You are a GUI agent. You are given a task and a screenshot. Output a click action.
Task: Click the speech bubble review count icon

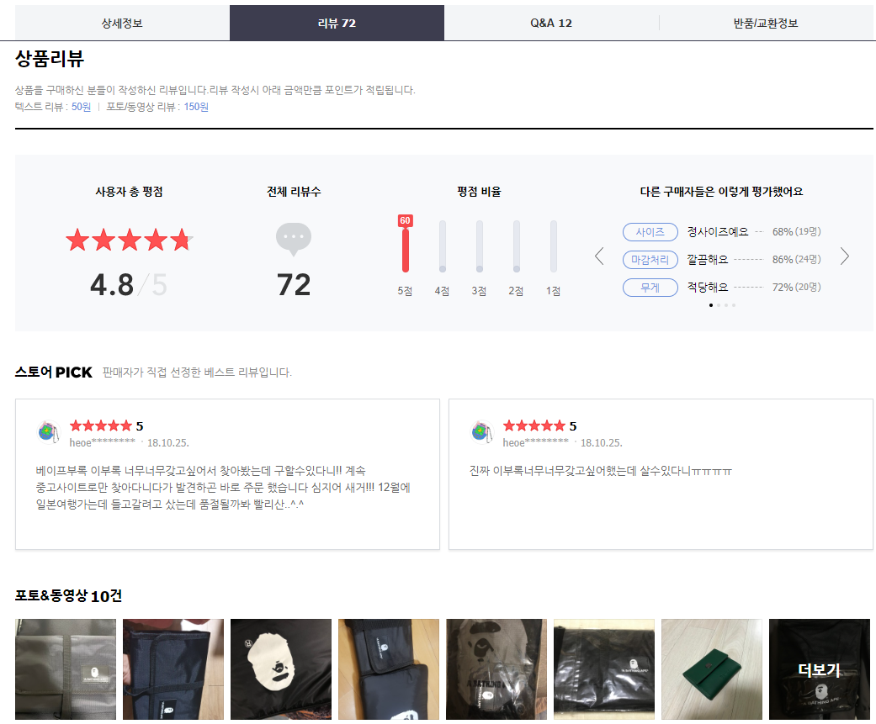coord(294,239)
